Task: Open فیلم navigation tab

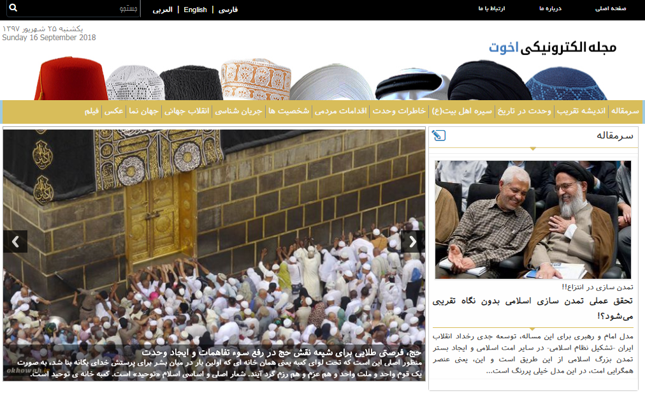Action: (x=92, y=111)
